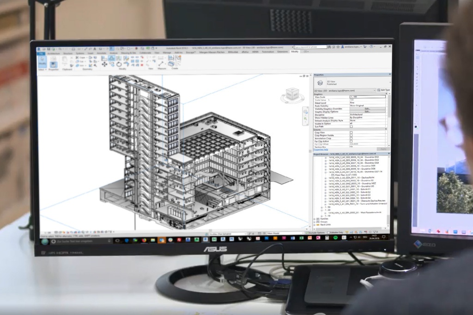This screenshot has width=473, height=315.
Task: Open the Properties help link
Action: 321,149
